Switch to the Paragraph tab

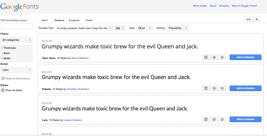coord(74,20)
